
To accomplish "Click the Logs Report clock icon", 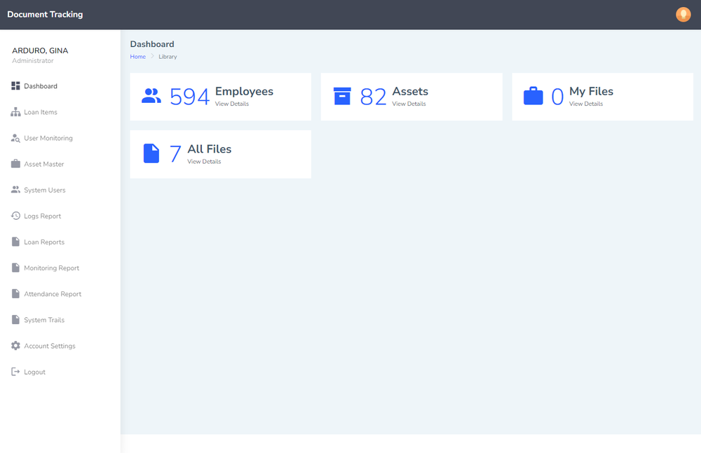I will click(15, 215).
